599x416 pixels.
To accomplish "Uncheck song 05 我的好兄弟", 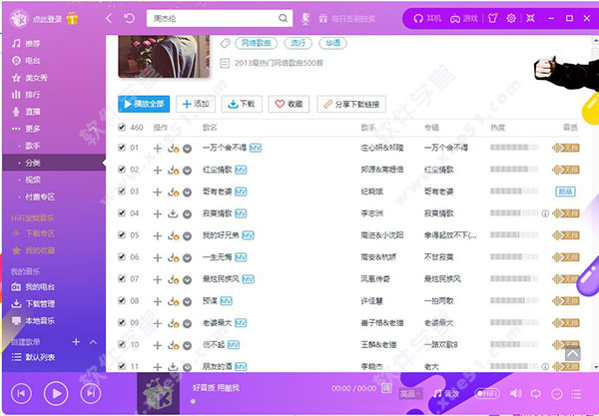I will coord(122,234).
